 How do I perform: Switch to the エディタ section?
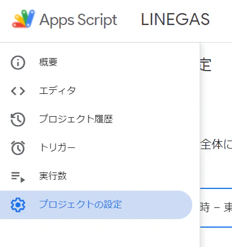coord(57,90)
